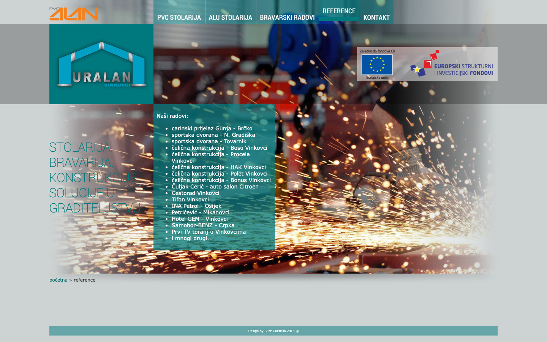Image resolution: width=547 pixels, height=342 pixels.
Task: Click the INA Petrol - Osijek entry
Action: click(196, 206)
